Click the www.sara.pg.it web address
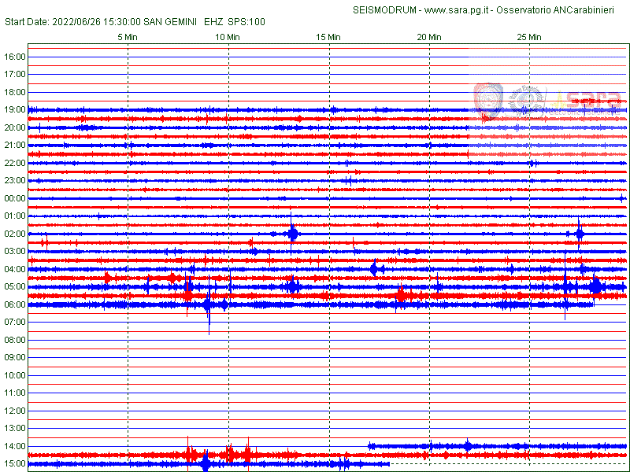The image size is (630, 472). pyautogui.click(x=456, y=10)
